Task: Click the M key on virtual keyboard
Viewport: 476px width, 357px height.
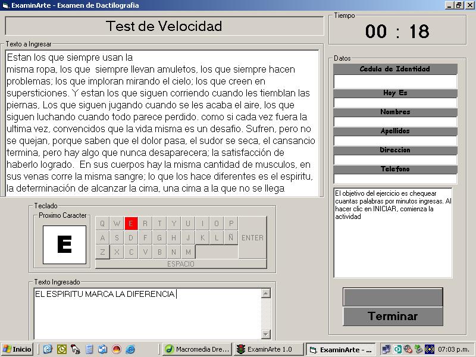Action: point(188,252)
